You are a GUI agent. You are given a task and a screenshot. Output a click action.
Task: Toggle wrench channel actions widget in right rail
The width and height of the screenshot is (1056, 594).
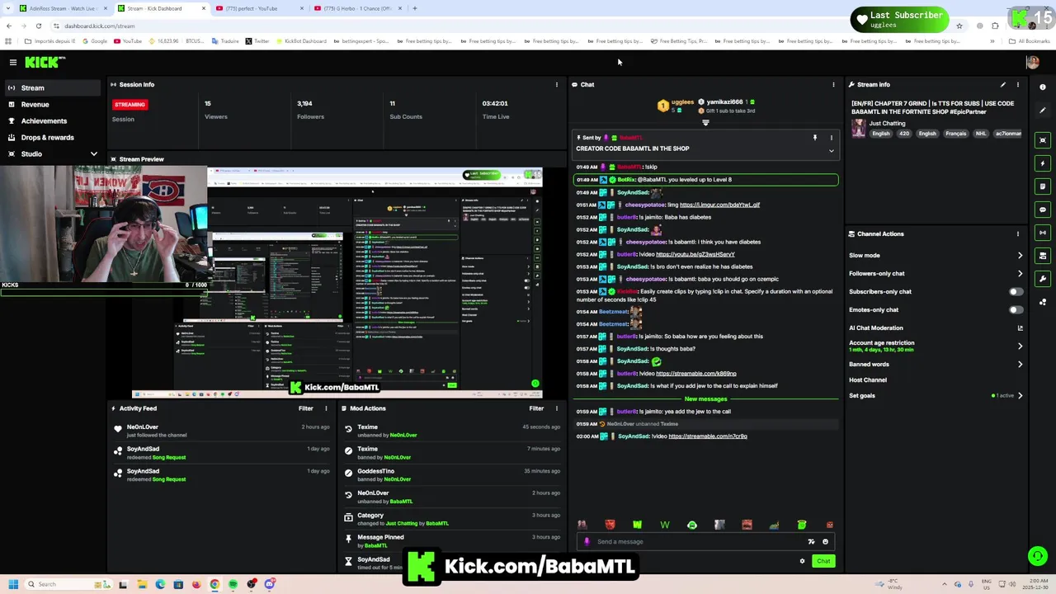coord(1043,279)
